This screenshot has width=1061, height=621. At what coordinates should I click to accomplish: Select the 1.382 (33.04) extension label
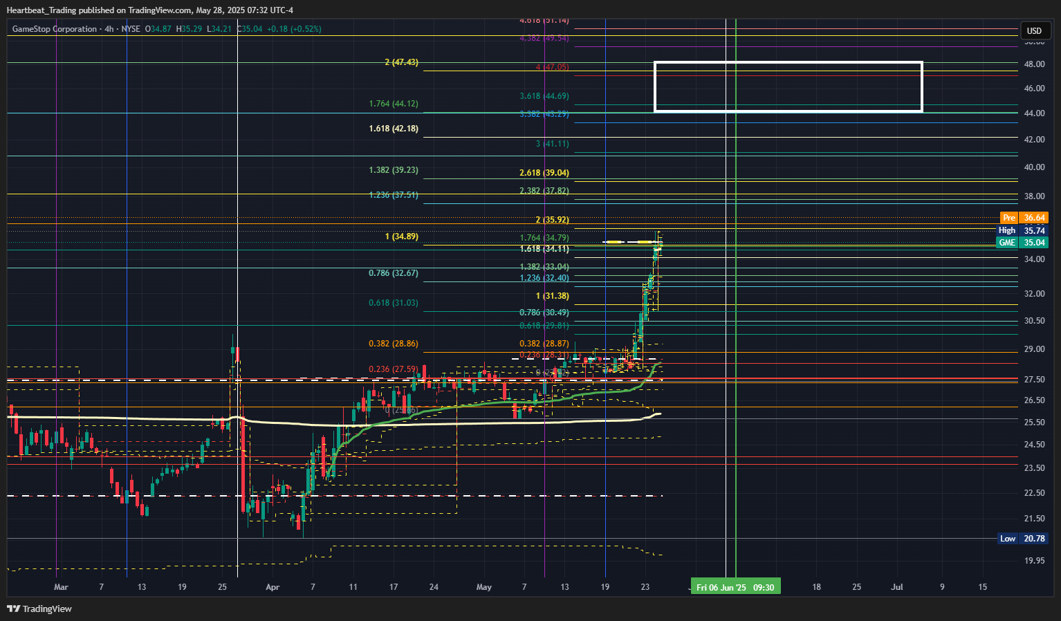[x=544, y=267]
